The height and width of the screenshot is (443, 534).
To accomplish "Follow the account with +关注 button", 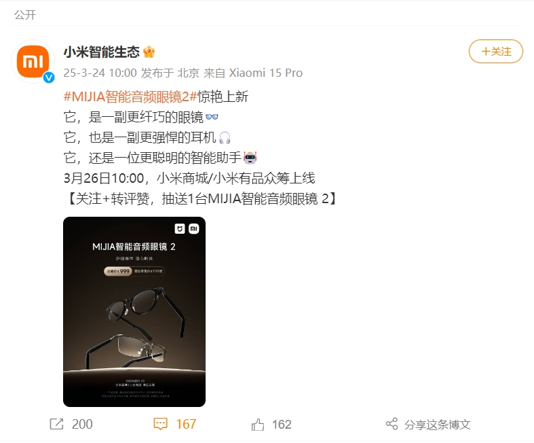I will [496, 52].
